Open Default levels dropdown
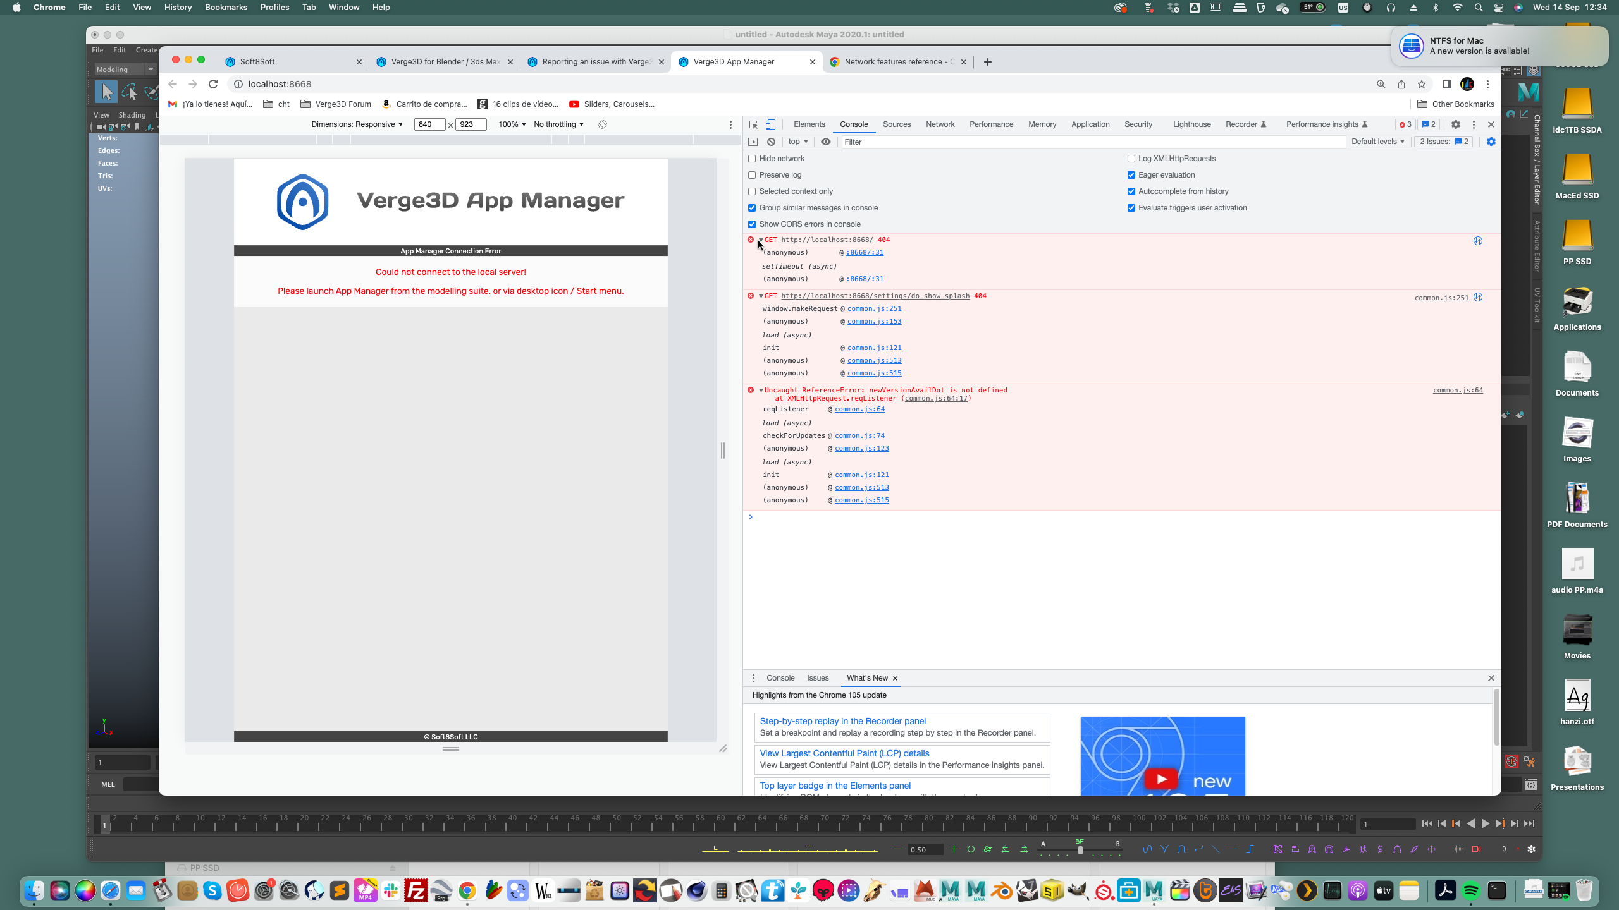The image size is (1619, 910). [1378, 142]
